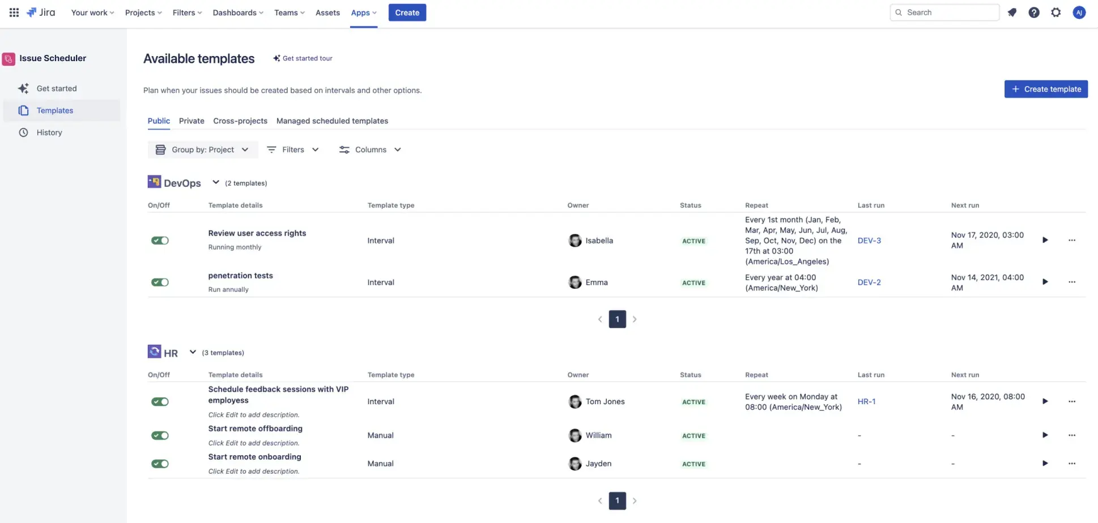Open the Jira app switcher grid icon
Viewport: 1098px width, 523px height.
pos(14,12)
